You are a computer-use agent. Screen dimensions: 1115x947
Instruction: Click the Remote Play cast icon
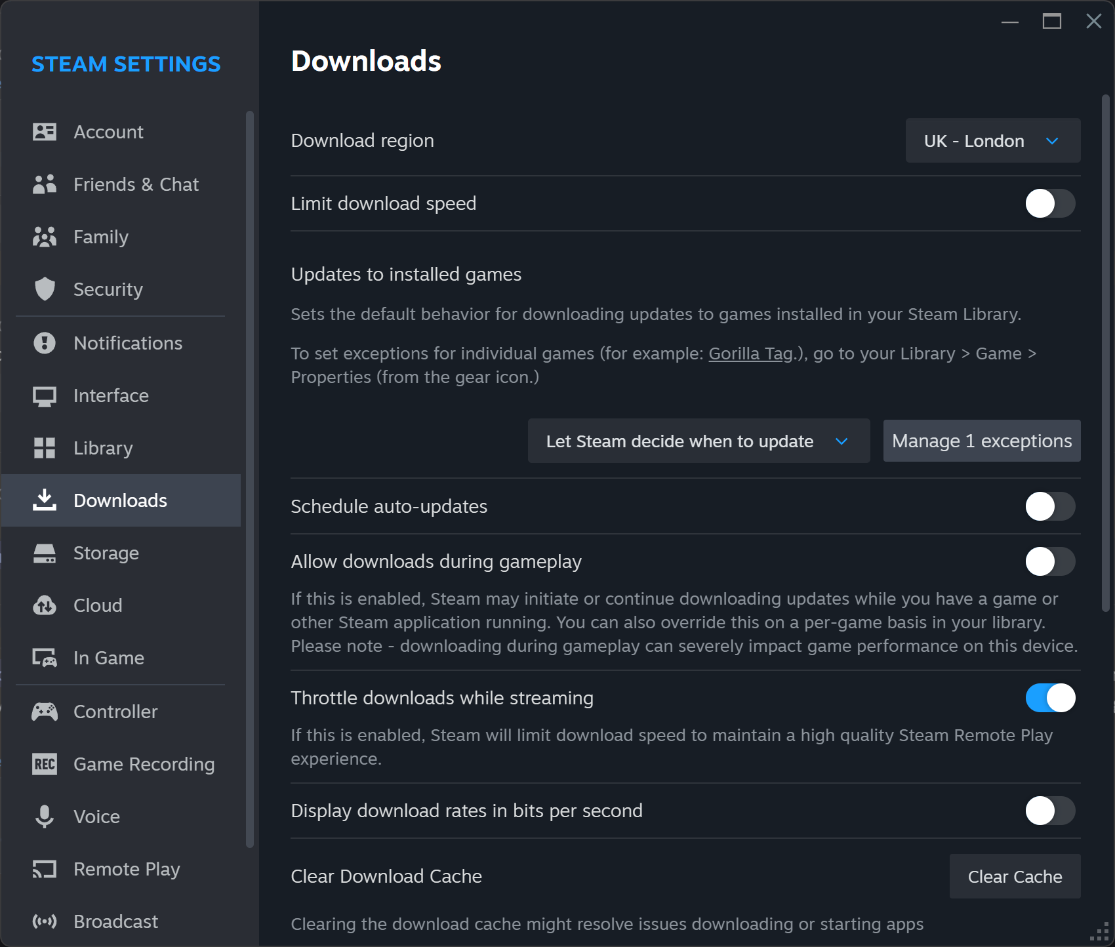click(x=45, y=869)
